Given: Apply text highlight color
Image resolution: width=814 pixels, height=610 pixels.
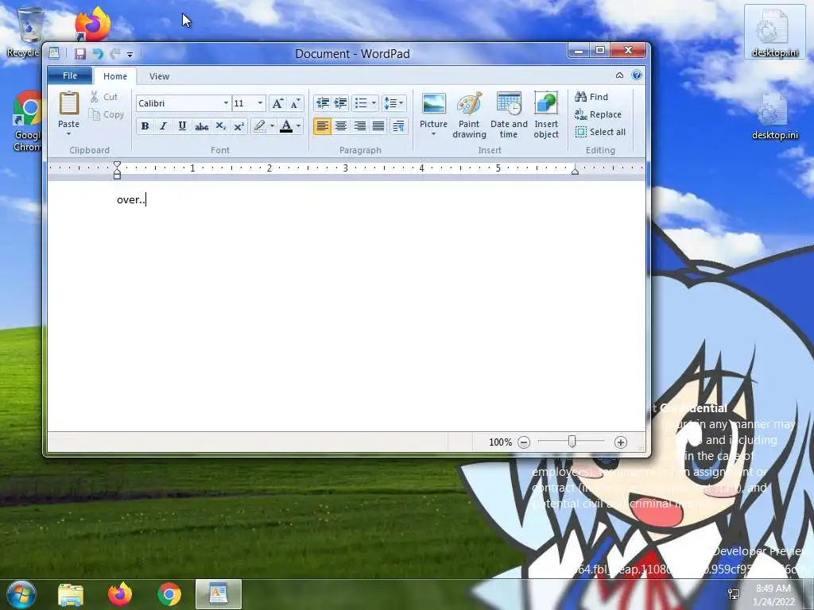Looking at the screenshot, I should click(260, 126).
